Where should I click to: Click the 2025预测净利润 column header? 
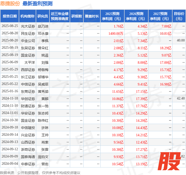coord(112,16)
